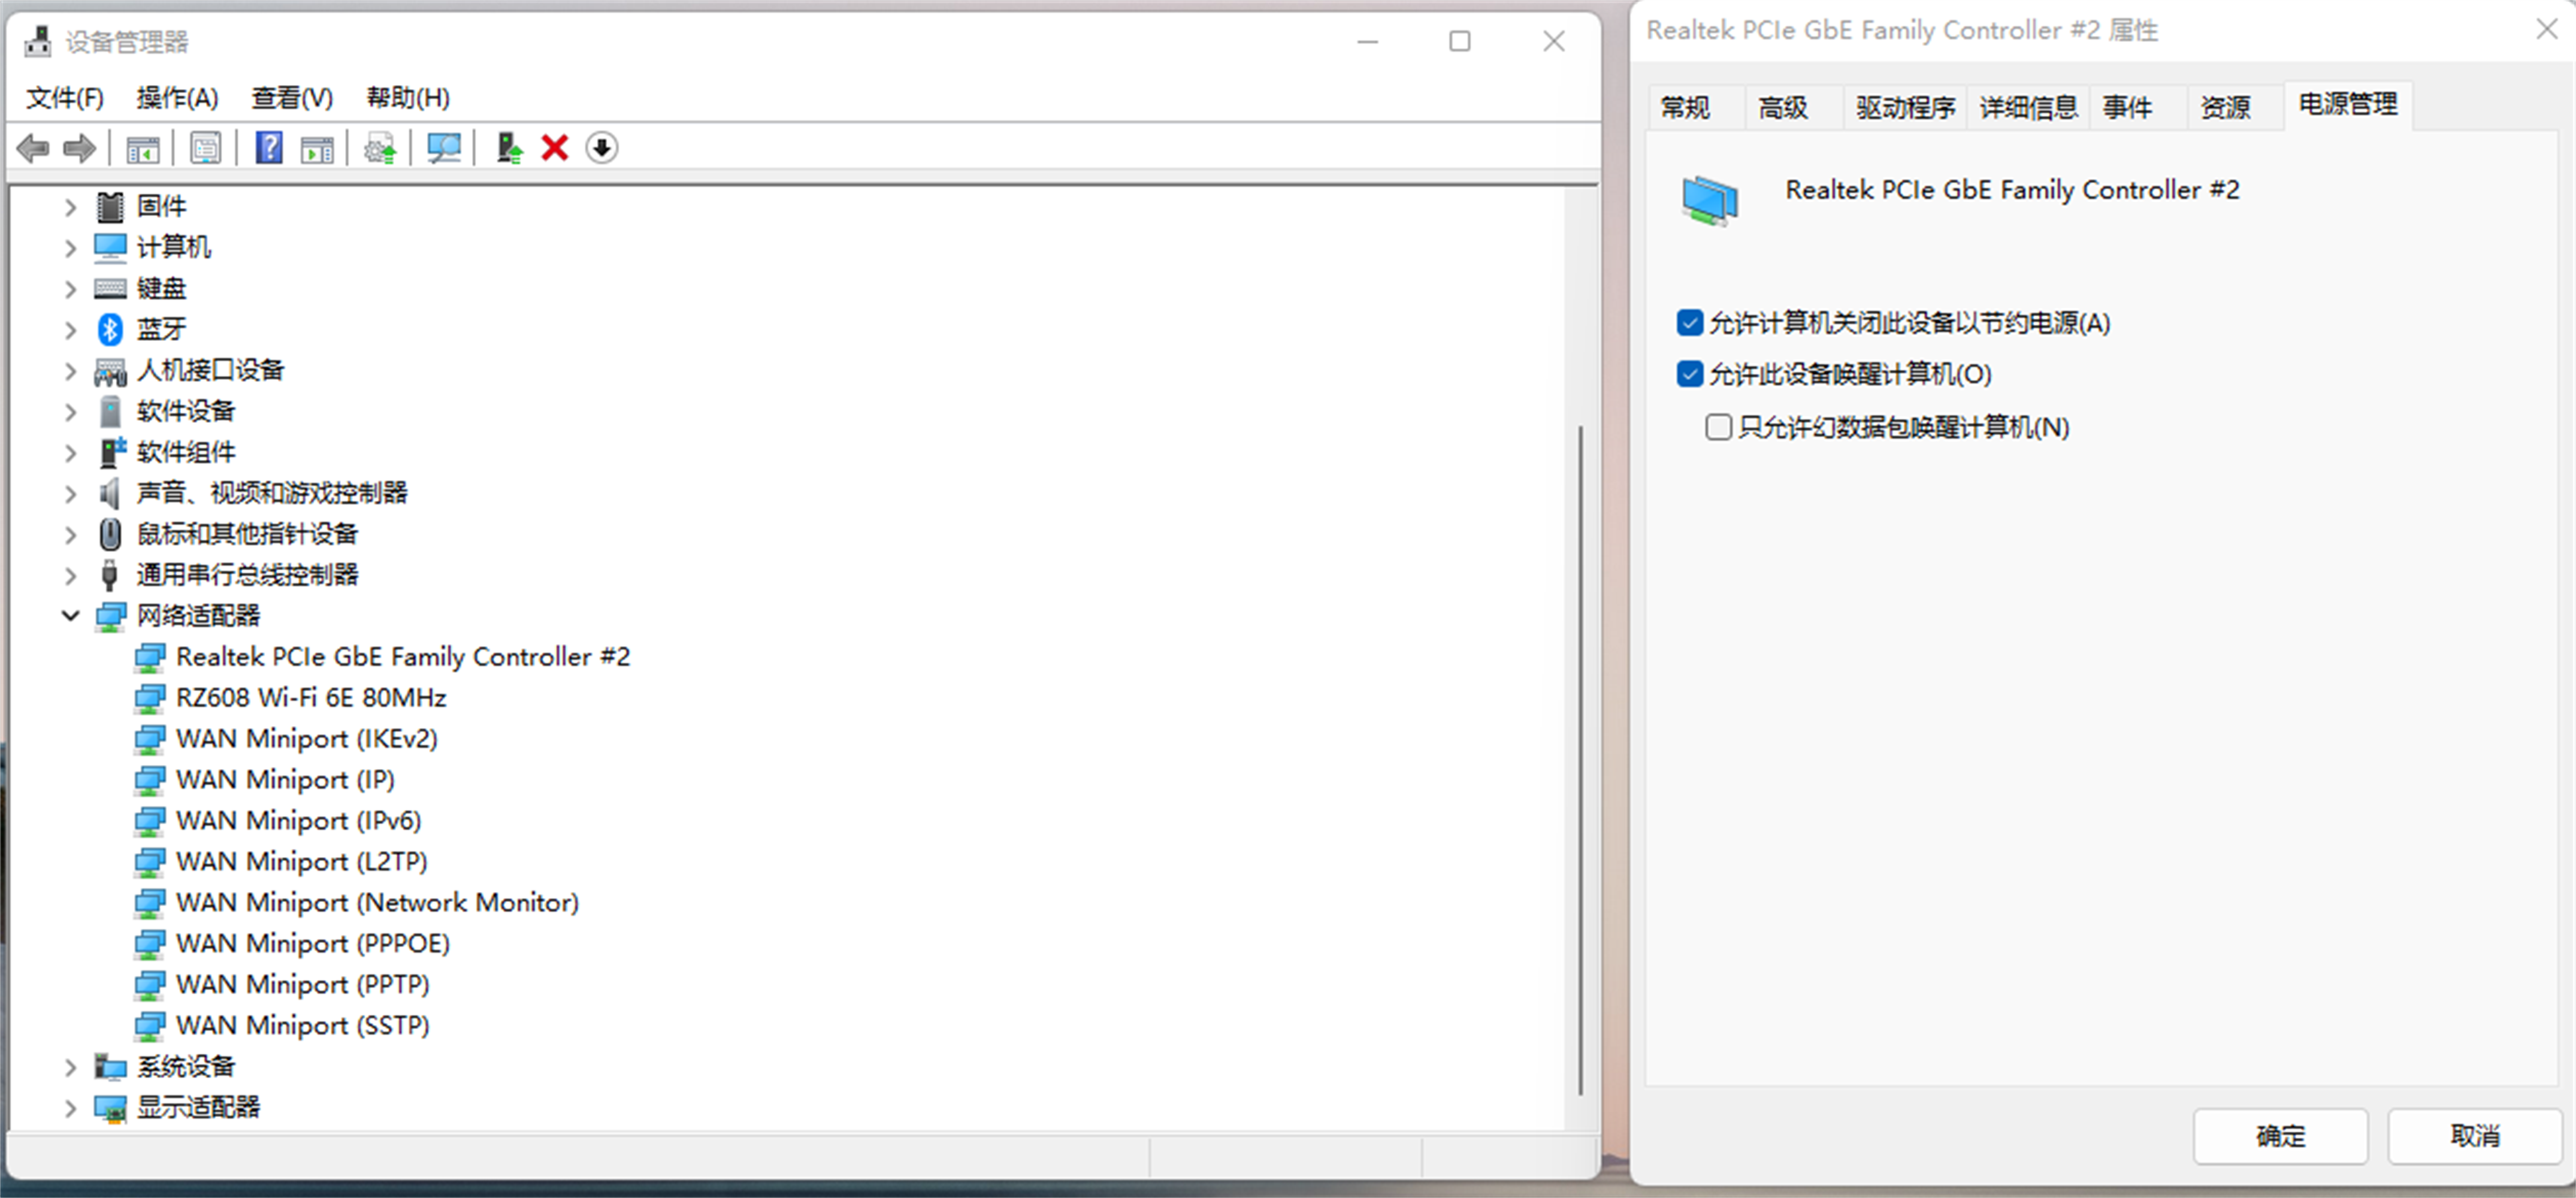Click the 网络适配器 category icon

(111, 616)
